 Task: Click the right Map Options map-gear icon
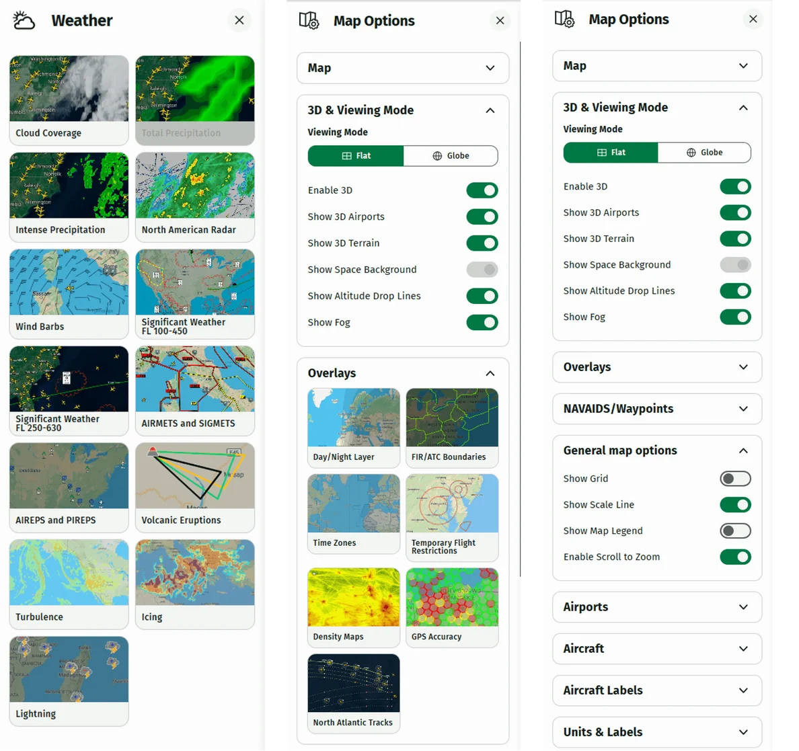564,19
